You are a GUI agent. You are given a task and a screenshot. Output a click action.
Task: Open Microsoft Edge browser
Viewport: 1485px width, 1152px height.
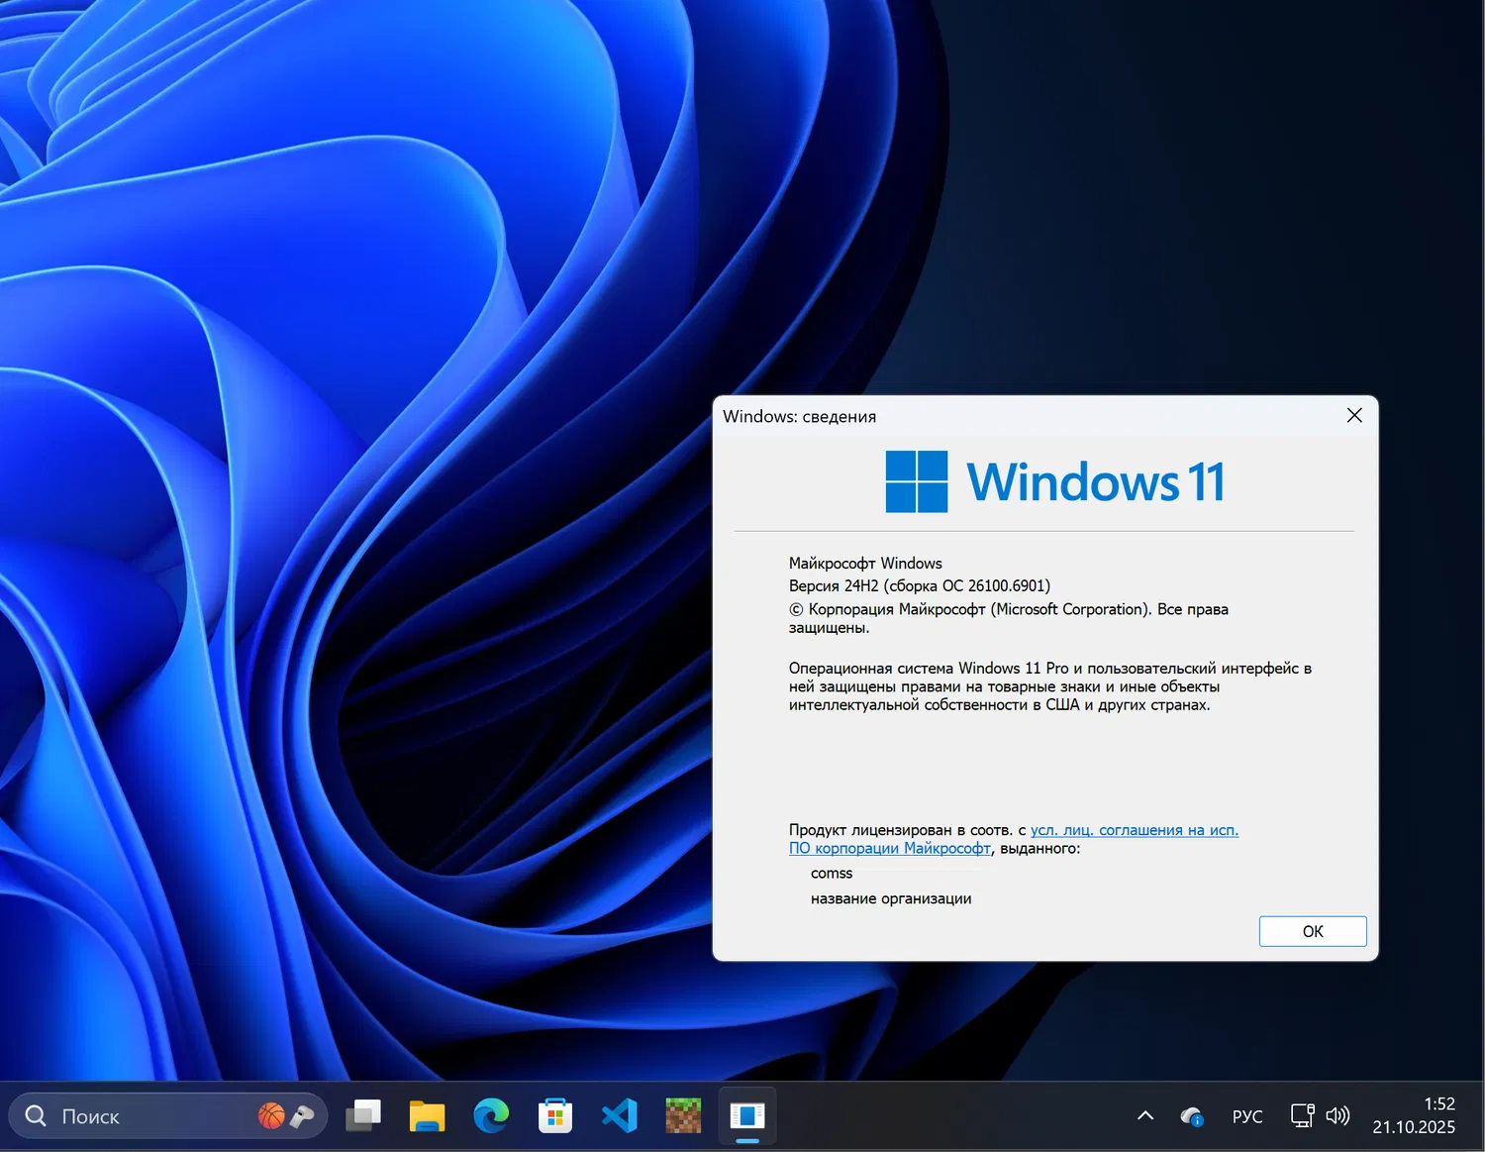pos(489,1115)
